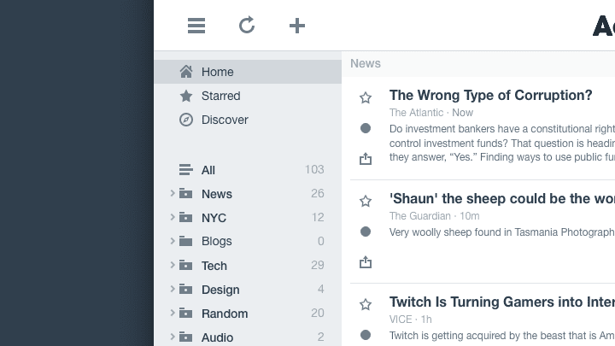Viewport: 615px width, 346px height.
Task: Star the 'Shaun' the sheep article
Action: pos(366,201)
